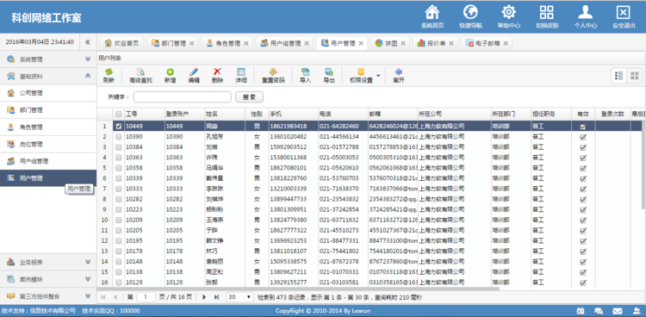Open 快捷导航 globe icon
646x317 pixels.
(x=470, y=12)
